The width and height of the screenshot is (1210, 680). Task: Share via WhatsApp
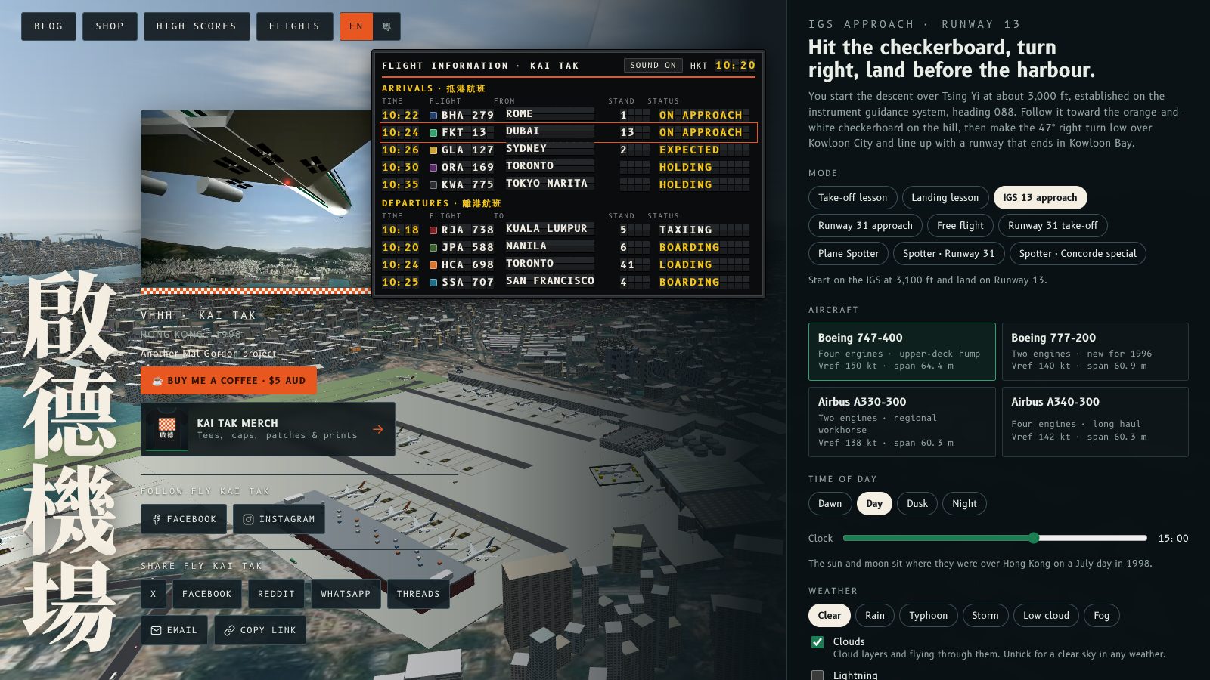point(346,594)
